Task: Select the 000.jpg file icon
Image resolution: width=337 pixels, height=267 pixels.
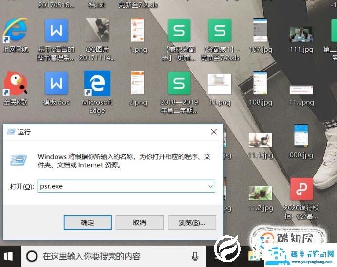Action: pyautogui.click(x=301, y=136)
